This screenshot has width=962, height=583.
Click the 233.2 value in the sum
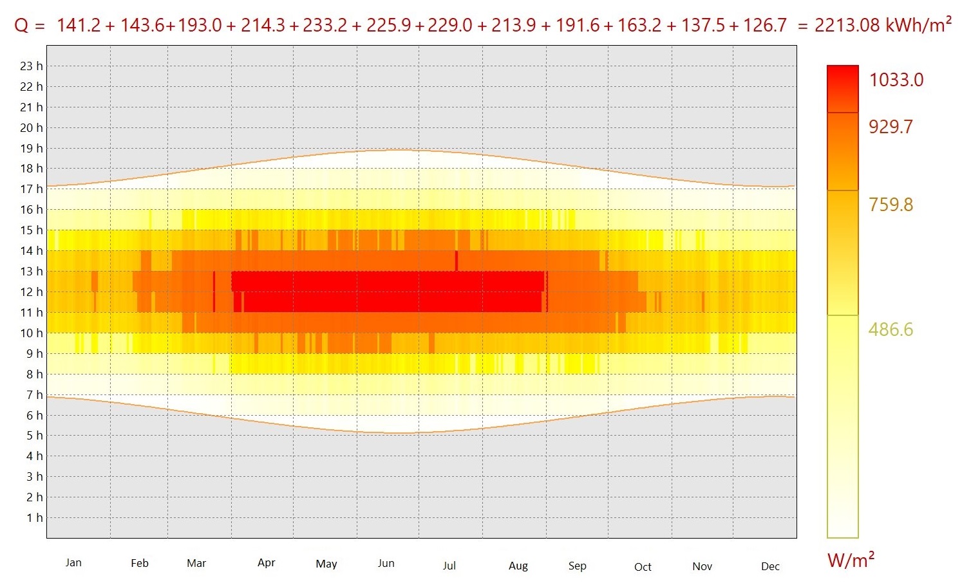point(325,25)
